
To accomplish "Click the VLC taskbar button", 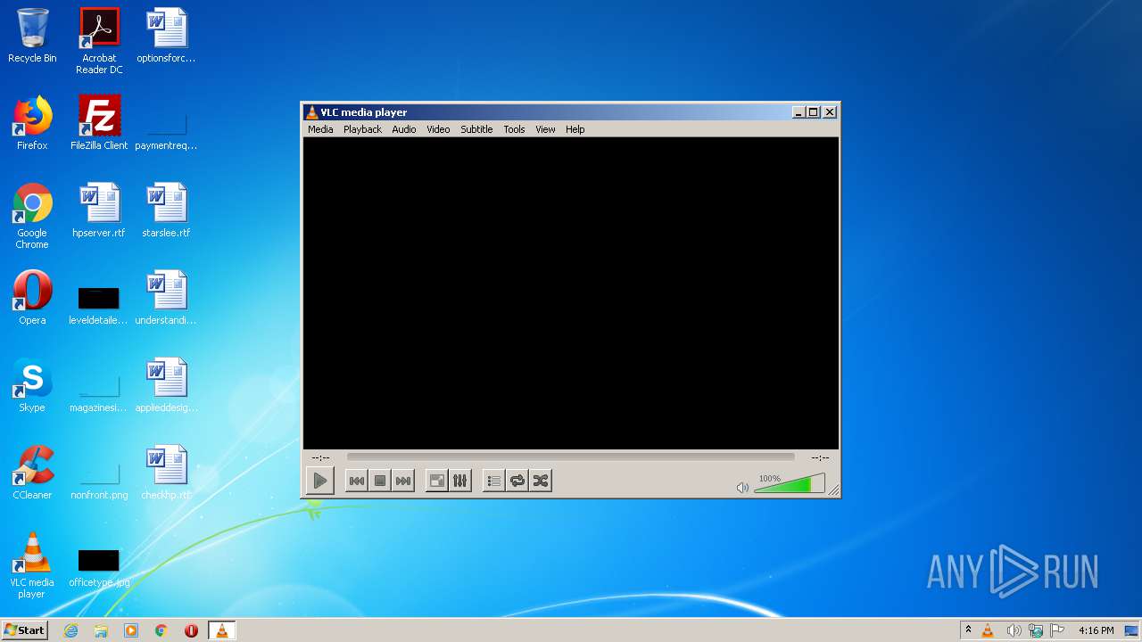I will (221, 630).
